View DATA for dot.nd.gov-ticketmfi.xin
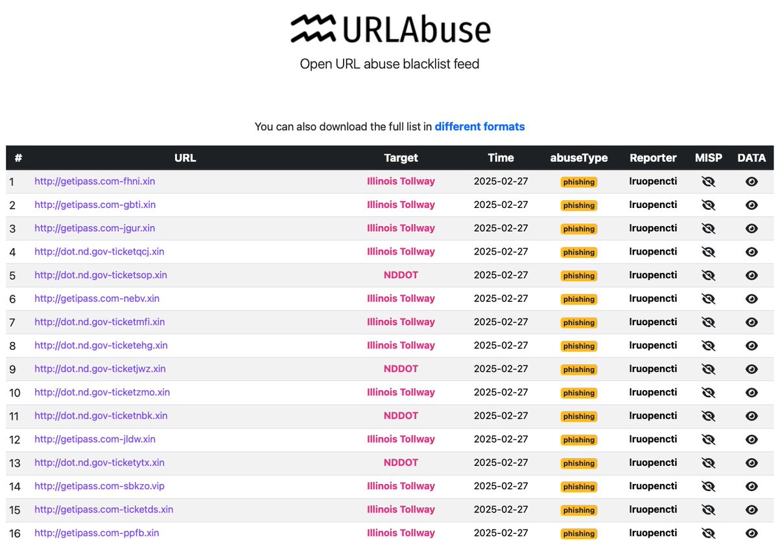 pyautogui.click(x=751, y=322)
